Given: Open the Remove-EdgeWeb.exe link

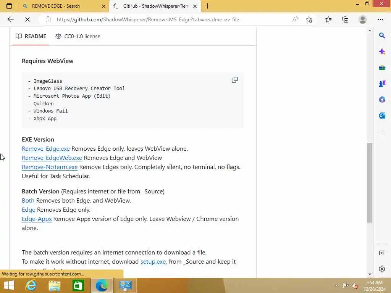Looking at the screenshot, I should [52, 158].
